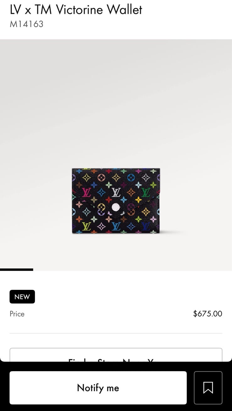Viewport: 232px width, 411px height.
Task: Click the M14163 product code
Action: click(x=27, y=24)
